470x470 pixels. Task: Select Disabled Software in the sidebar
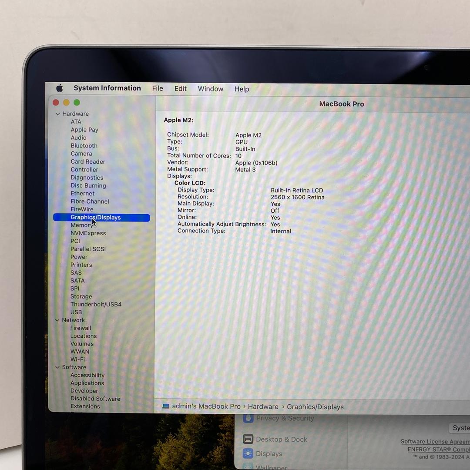coord(95,399)
